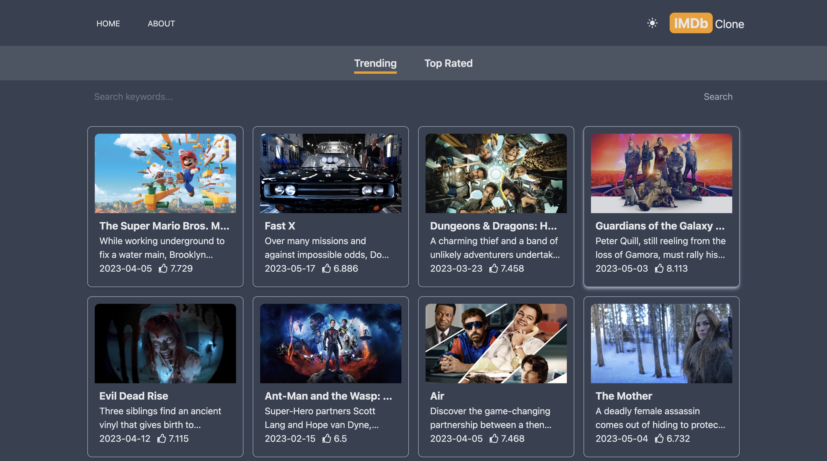Viewport: 827px width, 461px height.
Task: Click the thumbs-up icon on Ant-Man and the Wasp card
Action: coord(327,438)
